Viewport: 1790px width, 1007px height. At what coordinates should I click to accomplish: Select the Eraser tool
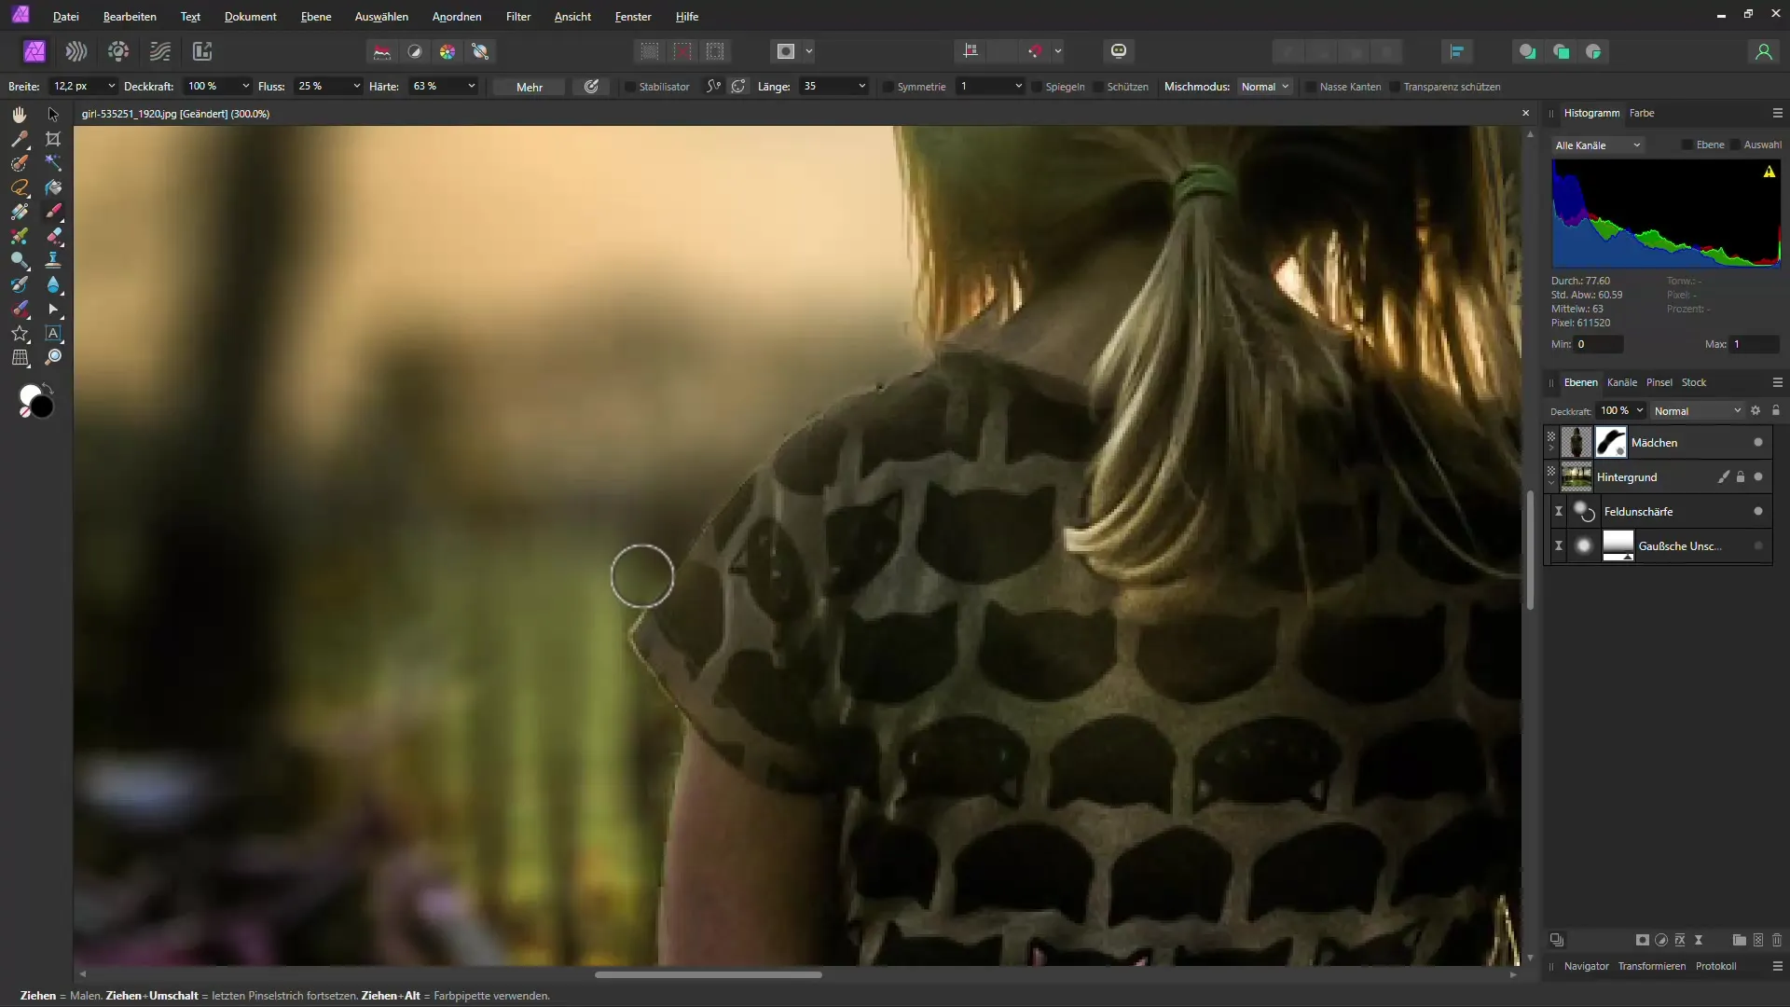pyautogui.click(x=53, y=236)
